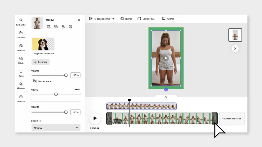
Task: Click the Volume slider handle
Action: [x=66, y=75]
